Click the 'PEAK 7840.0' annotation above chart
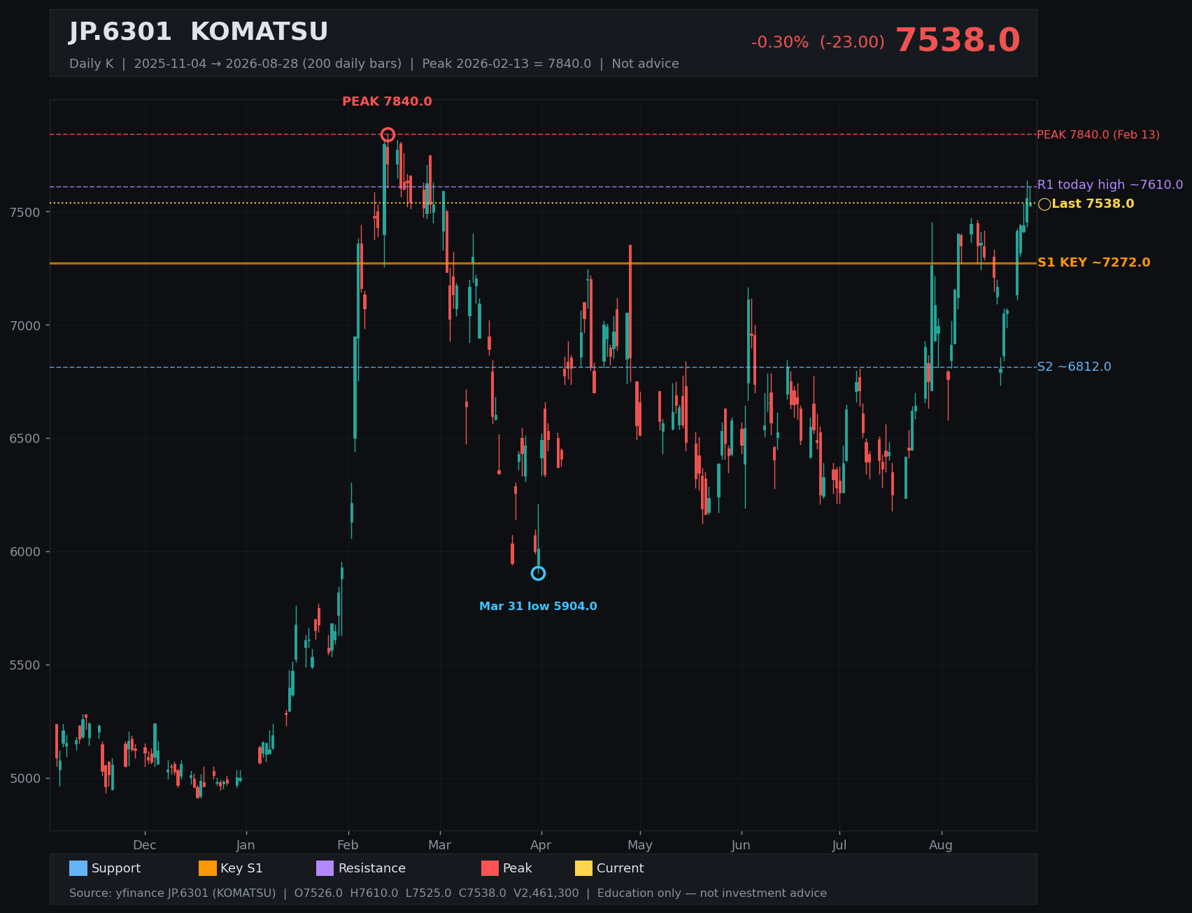Screen dimensions: 1192x913 point(387,101)
